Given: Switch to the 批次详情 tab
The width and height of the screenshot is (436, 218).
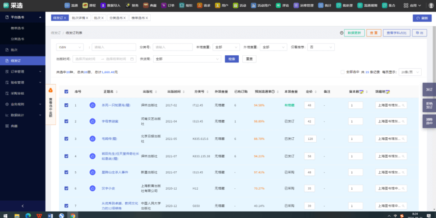Looking at the screenshot, I should pyautogui.click(x=79, y=18).
